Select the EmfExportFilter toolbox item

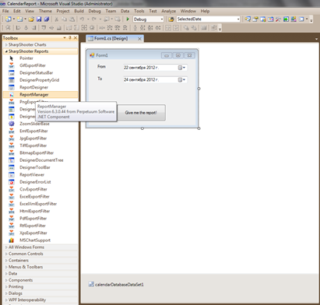click(x=40, y=131)
